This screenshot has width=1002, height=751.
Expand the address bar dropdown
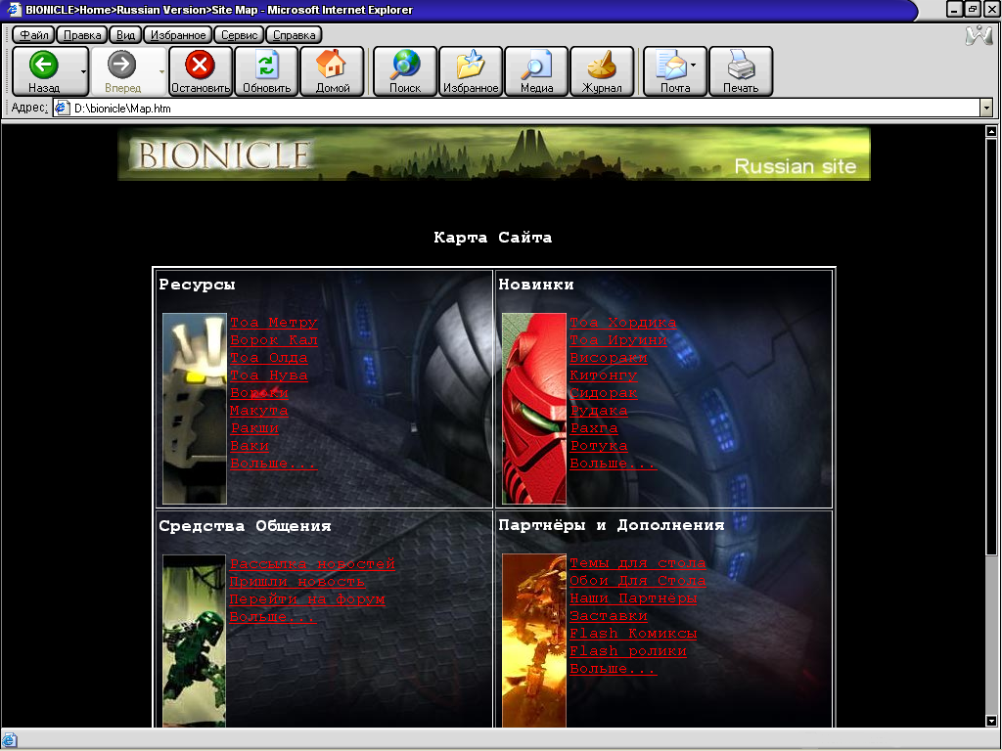[x=986, y=108]
